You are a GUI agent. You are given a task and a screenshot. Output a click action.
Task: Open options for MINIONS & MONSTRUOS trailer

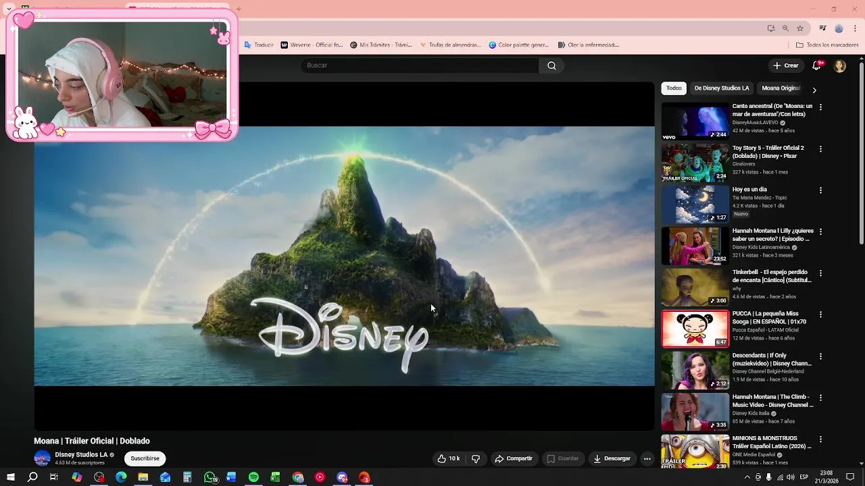click(x=820, y=439)
